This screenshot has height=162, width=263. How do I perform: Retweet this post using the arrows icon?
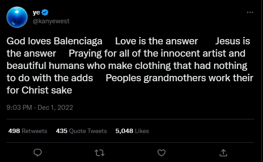pos(99,153)
